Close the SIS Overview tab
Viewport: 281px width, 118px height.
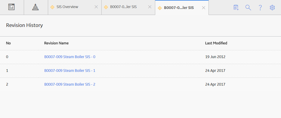96,7
